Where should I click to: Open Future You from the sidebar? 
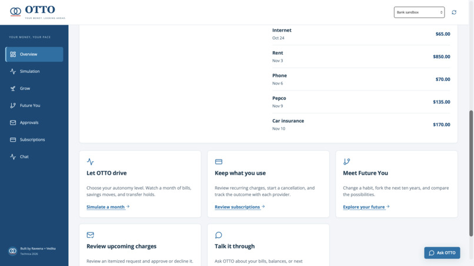tap(34, 105)
